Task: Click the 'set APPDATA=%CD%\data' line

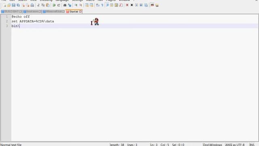Action: (x=32, y=21)
